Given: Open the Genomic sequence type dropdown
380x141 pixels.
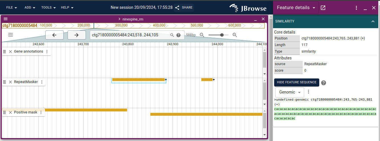Looking at the screenshot, I should point(290,92).
